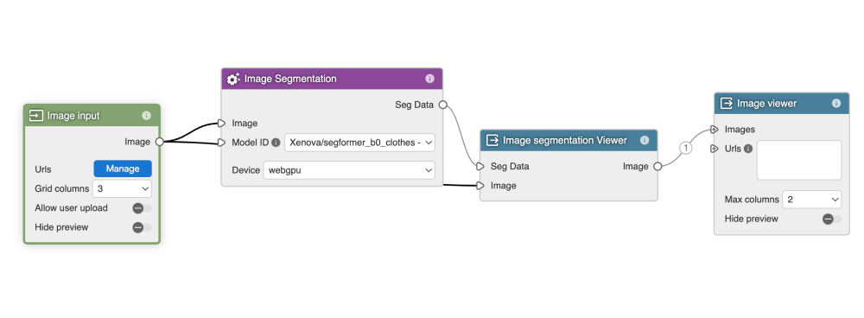Image resolution: width=864 pixels, height=318 pixels.
Task: Click the Image viewer node info icon
Action: point(836,103)
